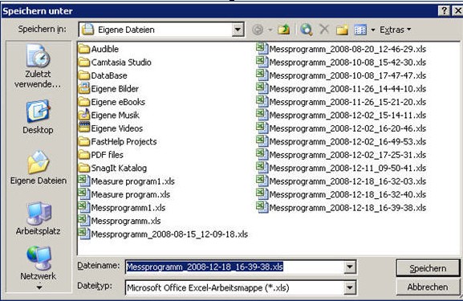Click the search the web icon
This screenshot has width=463, height=301.
[307, 30]
